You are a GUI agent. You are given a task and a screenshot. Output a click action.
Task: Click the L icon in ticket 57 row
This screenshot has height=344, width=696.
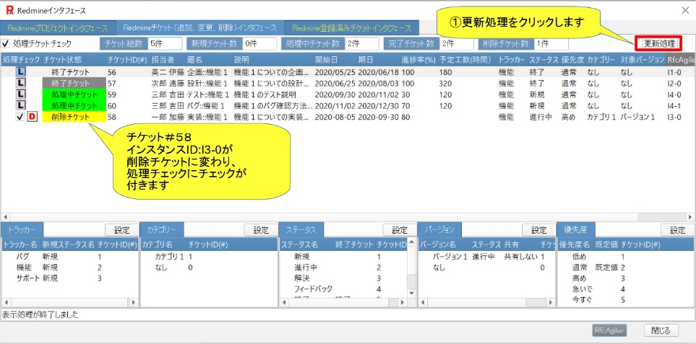tap(21, 83)
